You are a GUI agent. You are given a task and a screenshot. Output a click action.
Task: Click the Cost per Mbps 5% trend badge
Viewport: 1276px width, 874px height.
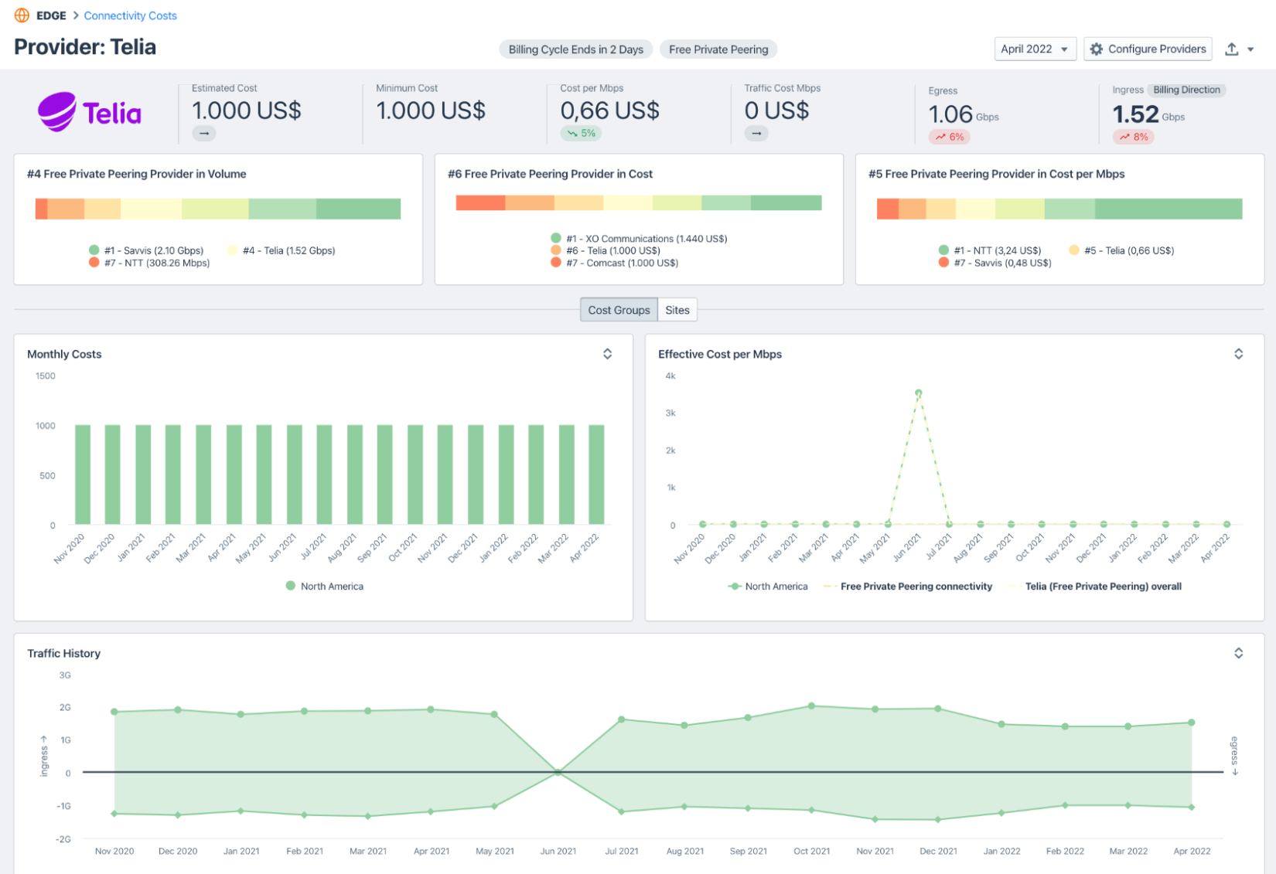582,133
